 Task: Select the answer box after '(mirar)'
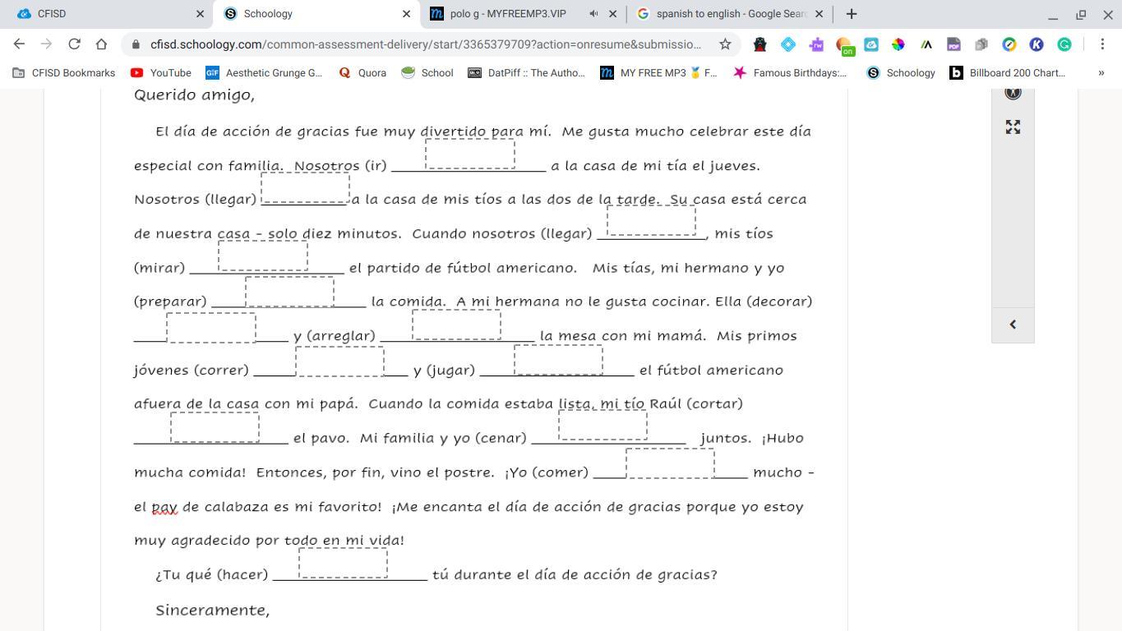(x=263, y=256)
